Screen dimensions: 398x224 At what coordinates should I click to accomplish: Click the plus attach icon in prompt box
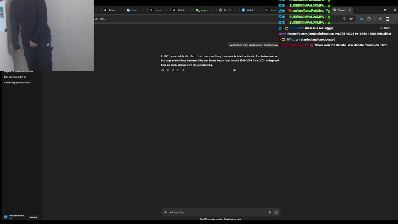[165, 212]
